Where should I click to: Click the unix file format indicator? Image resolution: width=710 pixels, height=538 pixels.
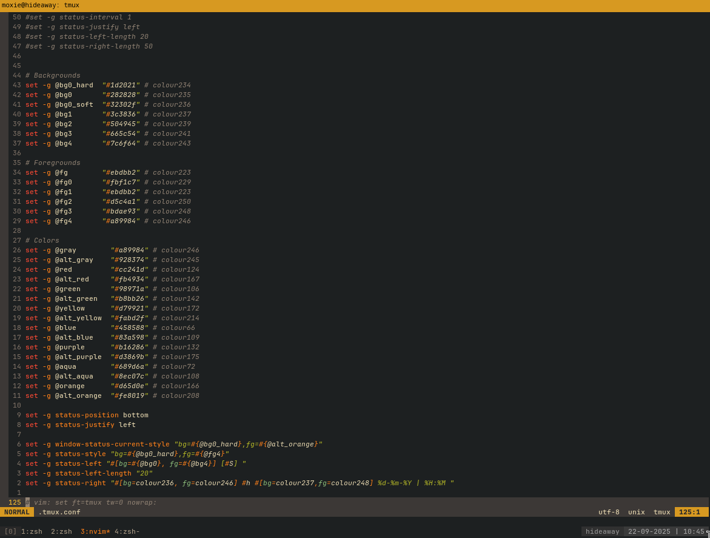click(x=636, y=512)
